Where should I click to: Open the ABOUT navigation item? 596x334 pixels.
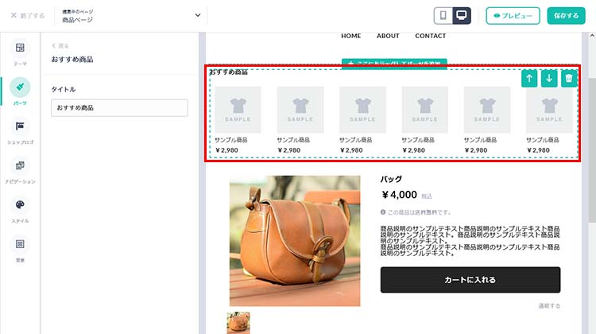click(388, 36)
